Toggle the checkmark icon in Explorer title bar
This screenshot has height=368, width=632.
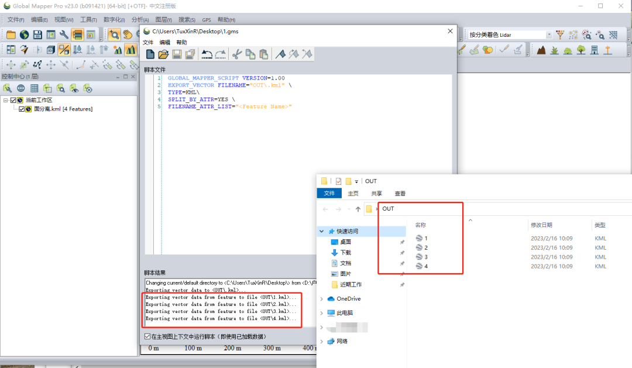click(339, 181)
